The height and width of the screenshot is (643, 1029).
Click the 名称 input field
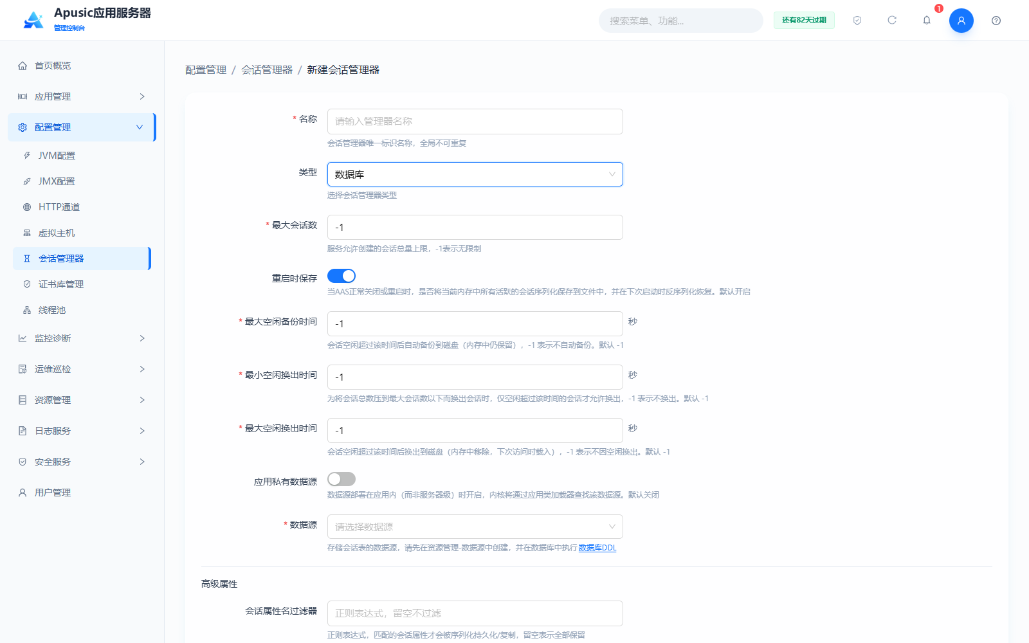pyautogui.click(x=475, y=122)
